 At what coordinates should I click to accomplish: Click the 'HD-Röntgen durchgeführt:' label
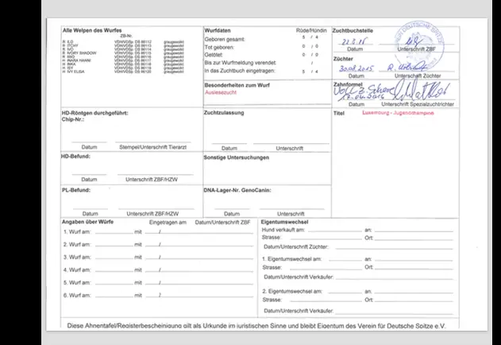click(95, 113)
